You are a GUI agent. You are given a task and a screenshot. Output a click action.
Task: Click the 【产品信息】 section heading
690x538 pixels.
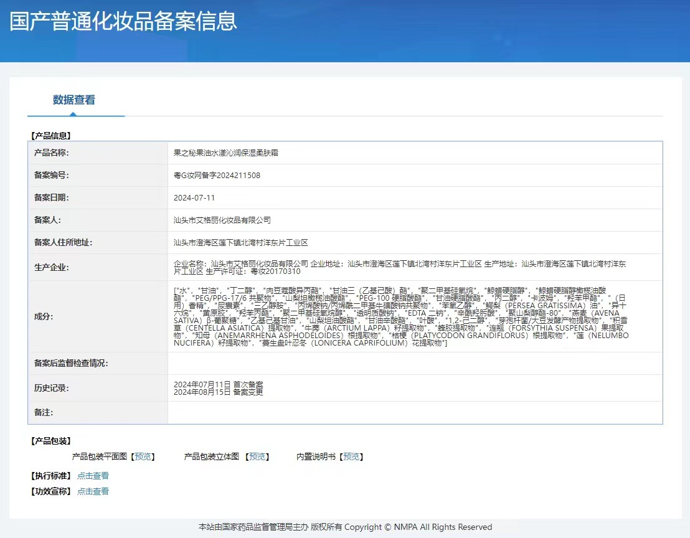pyautogui.click(x=51, y=135)
